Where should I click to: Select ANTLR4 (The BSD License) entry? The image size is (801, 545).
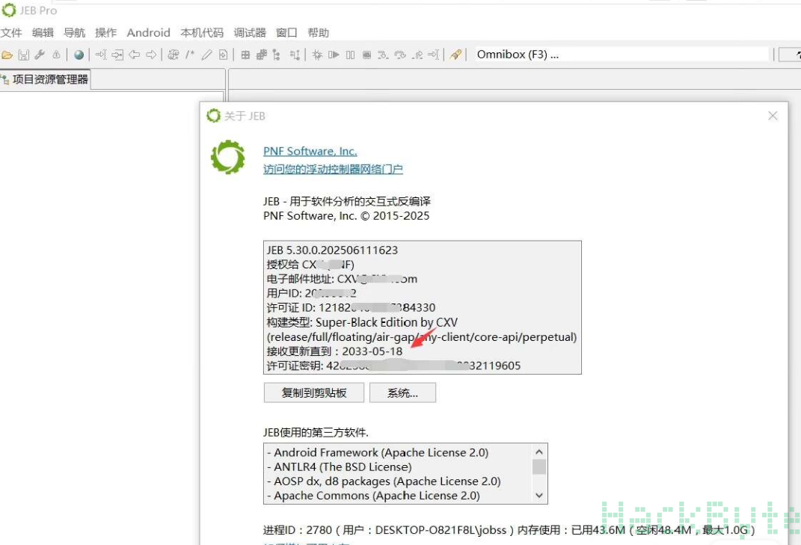pos(340,467)
